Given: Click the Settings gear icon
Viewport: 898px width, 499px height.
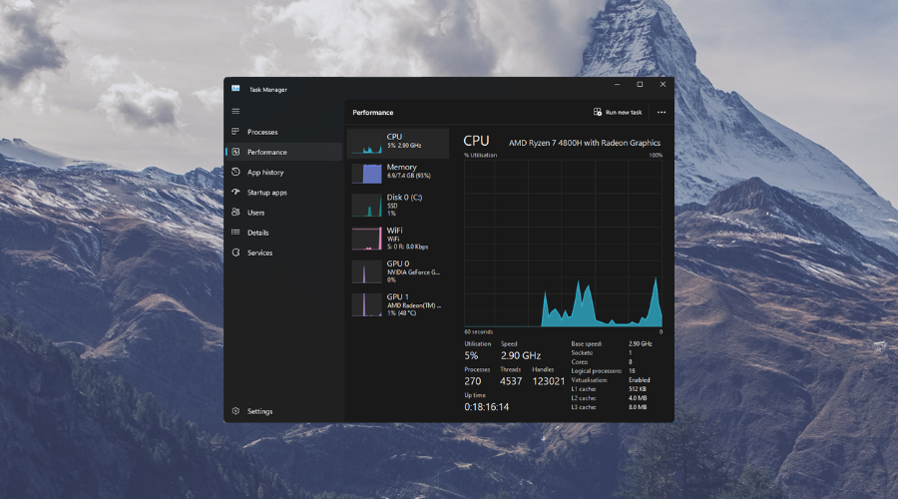Looking at the screenshot, I should pyautogui.click(x=235, y=411).
